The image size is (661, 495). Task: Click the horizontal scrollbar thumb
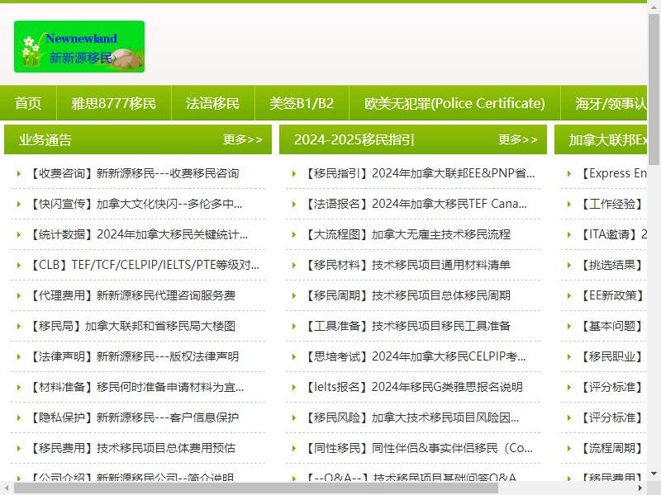pos(256,488)
